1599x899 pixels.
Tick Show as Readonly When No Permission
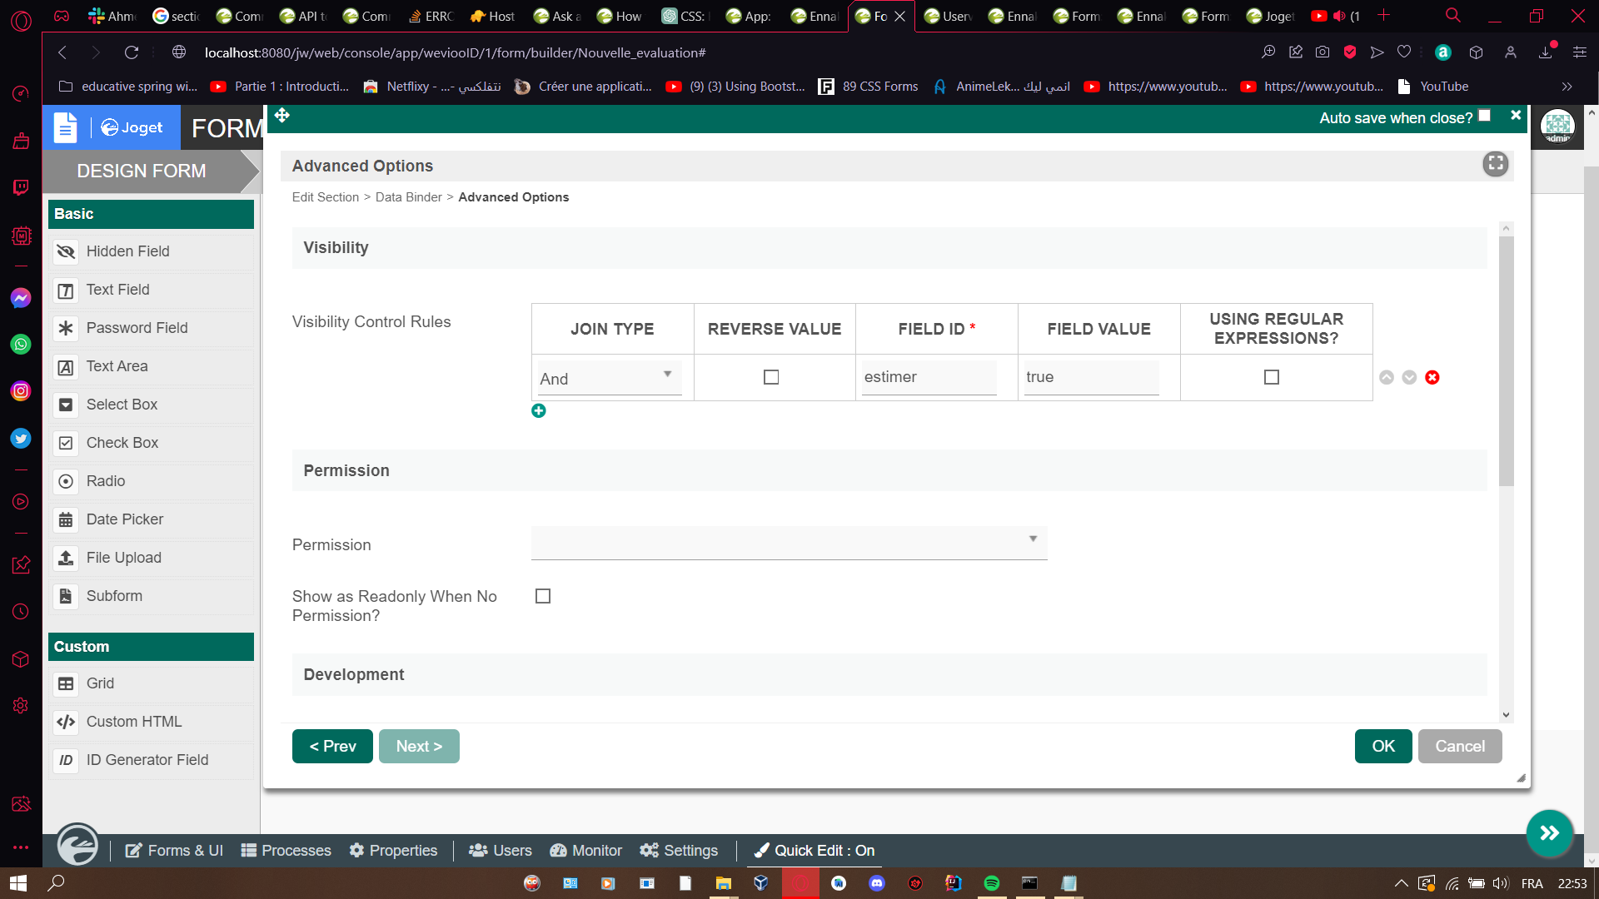click(x=543, y=596)
